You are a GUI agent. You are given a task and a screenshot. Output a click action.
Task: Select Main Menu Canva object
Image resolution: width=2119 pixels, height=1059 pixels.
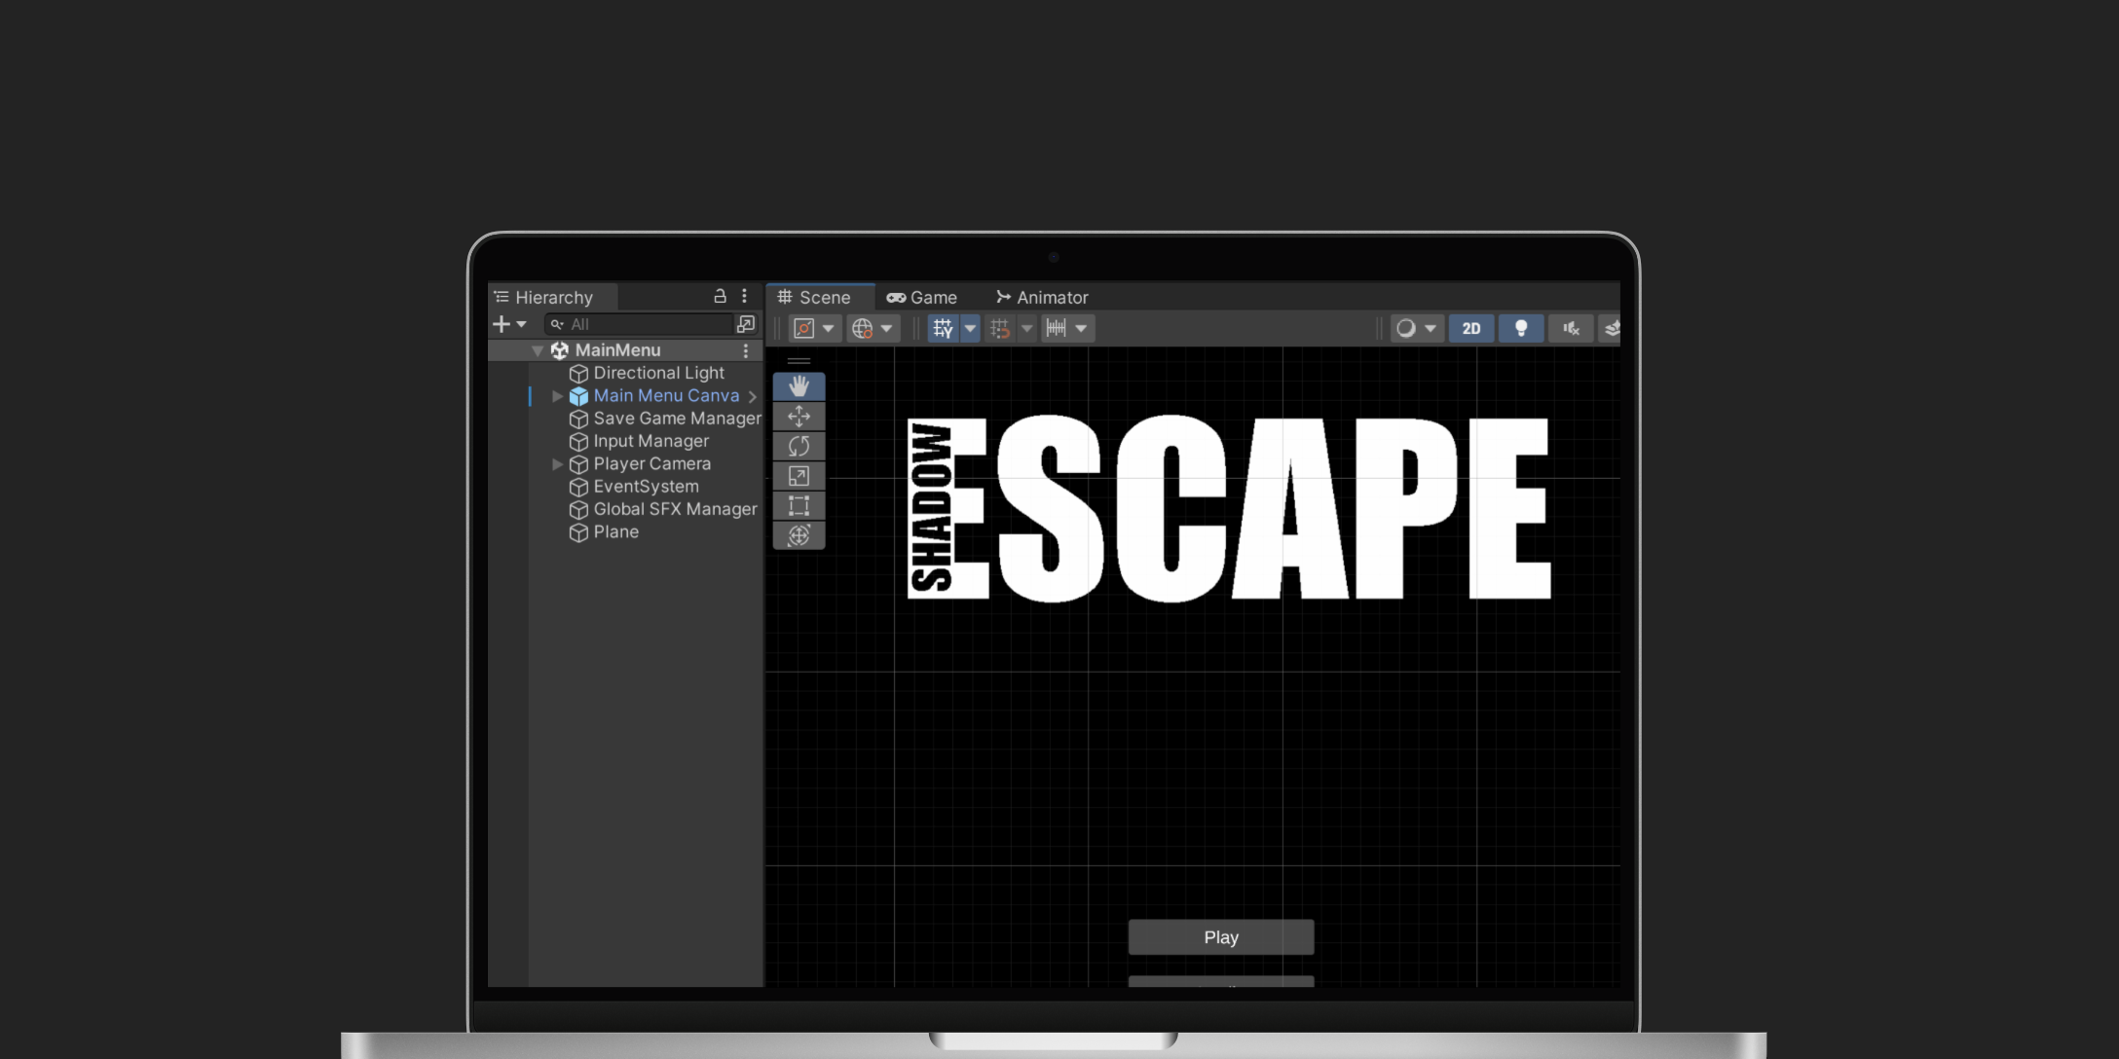point(666,396)
